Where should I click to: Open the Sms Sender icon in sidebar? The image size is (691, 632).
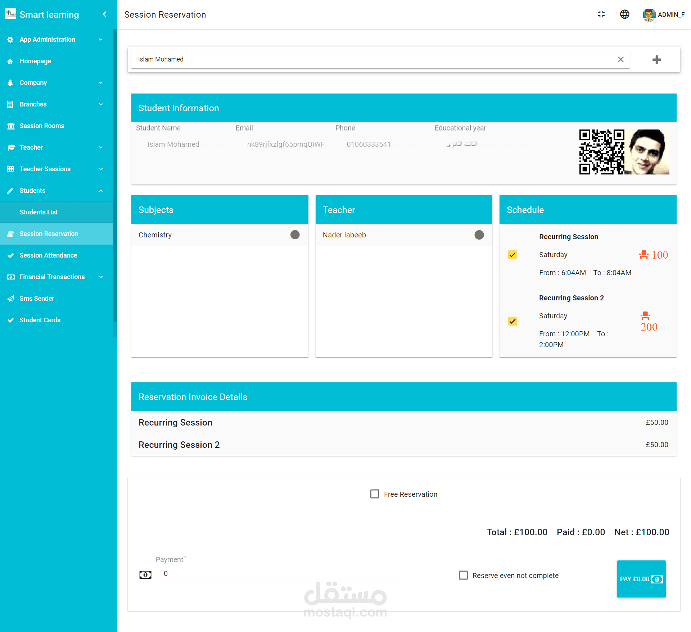11,298
